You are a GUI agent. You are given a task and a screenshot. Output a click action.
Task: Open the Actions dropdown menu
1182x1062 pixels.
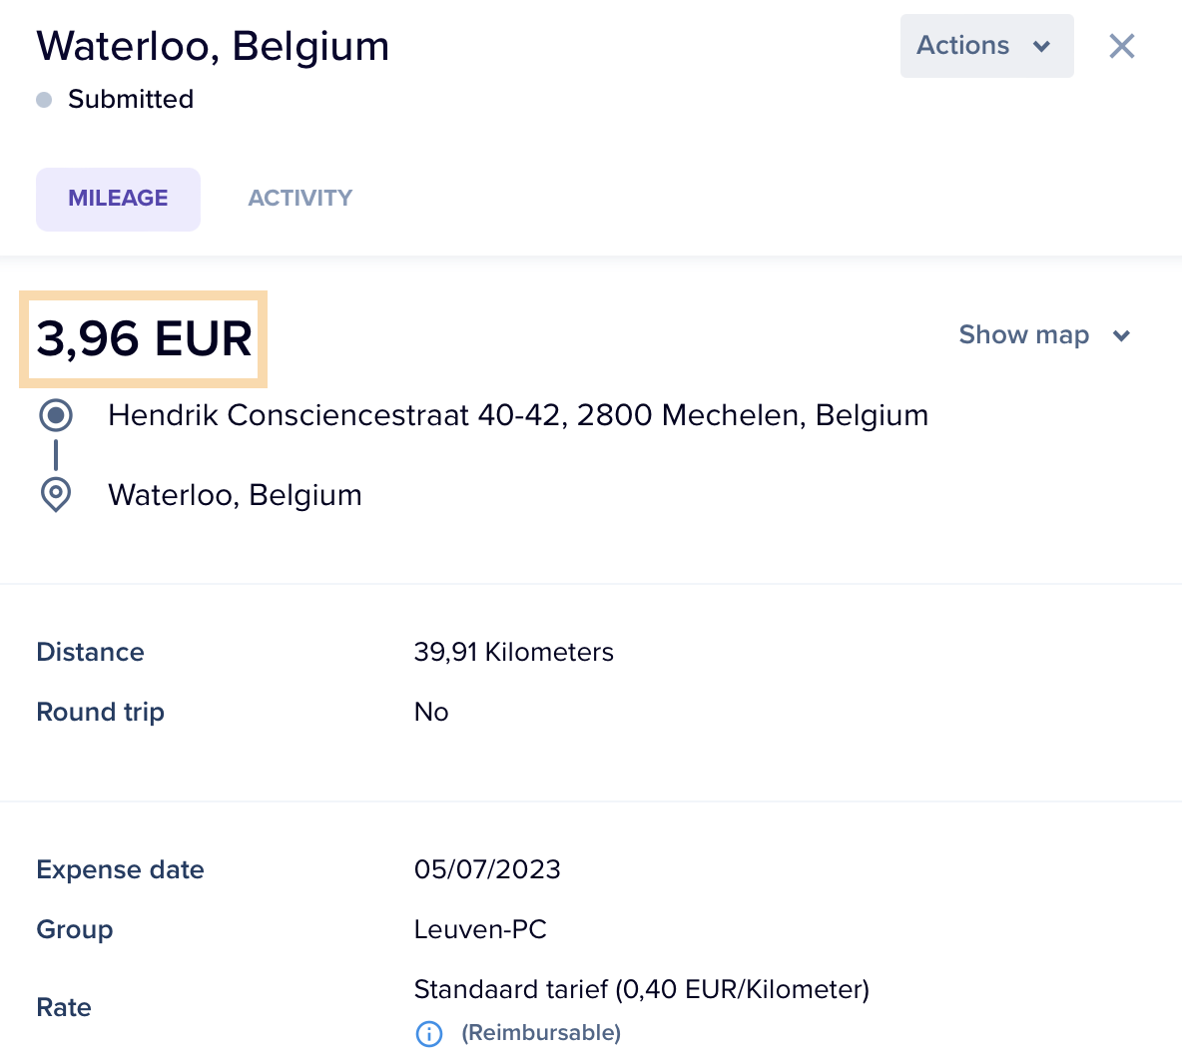[986, 46]
